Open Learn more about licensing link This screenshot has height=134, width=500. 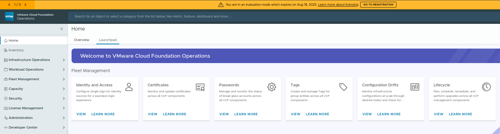[338, 5]
